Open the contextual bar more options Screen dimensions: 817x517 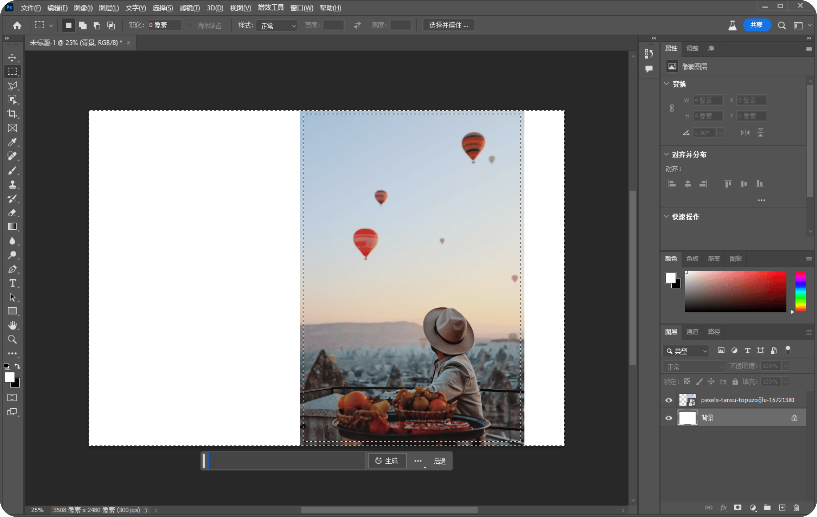click(418, 461)
